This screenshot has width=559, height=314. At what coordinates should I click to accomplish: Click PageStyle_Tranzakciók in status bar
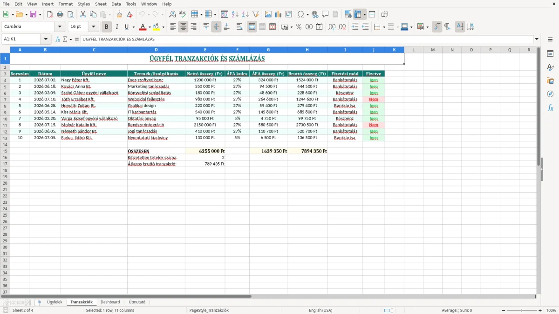(209, 310)
